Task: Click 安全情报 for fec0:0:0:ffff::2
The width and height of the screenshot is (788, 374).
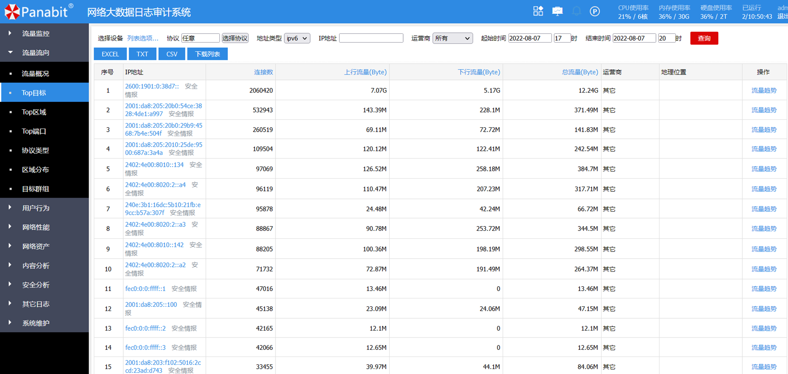Action: pos(184,328)
